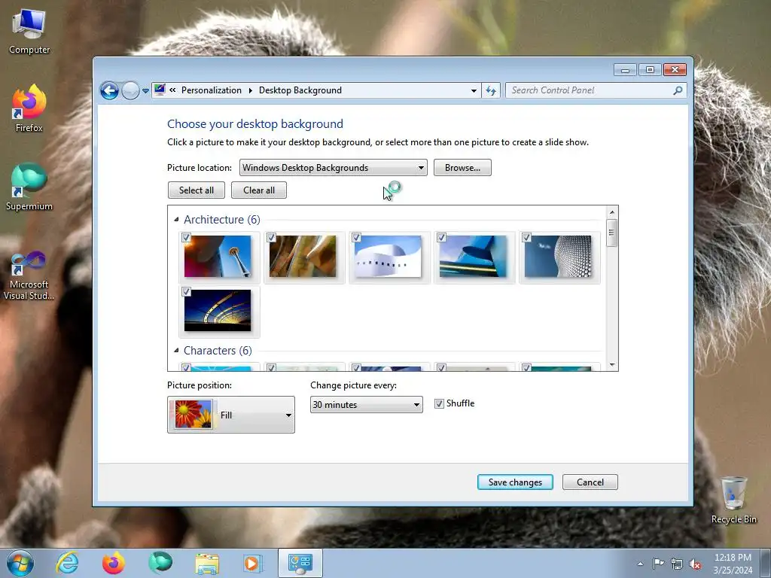Screen dimensions: 771x578
Task: Click Show desktop strip at taskbar end
Action: (766, 563)
